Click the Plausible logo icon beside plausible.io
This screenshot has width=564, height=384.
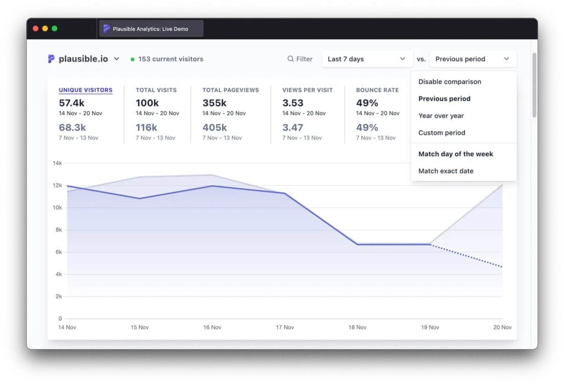coord(51,59)
